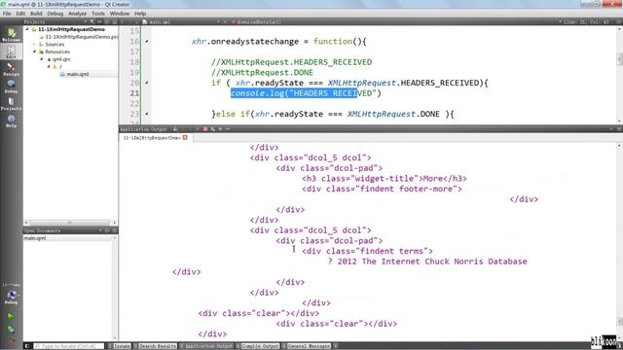
Task: Click the Build project hammer icon
Action: 11,339
